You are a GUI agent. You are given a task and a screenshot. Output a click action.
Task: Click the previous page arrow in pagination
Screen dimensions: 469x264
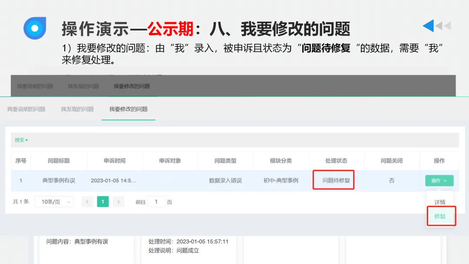click(87, 201)
